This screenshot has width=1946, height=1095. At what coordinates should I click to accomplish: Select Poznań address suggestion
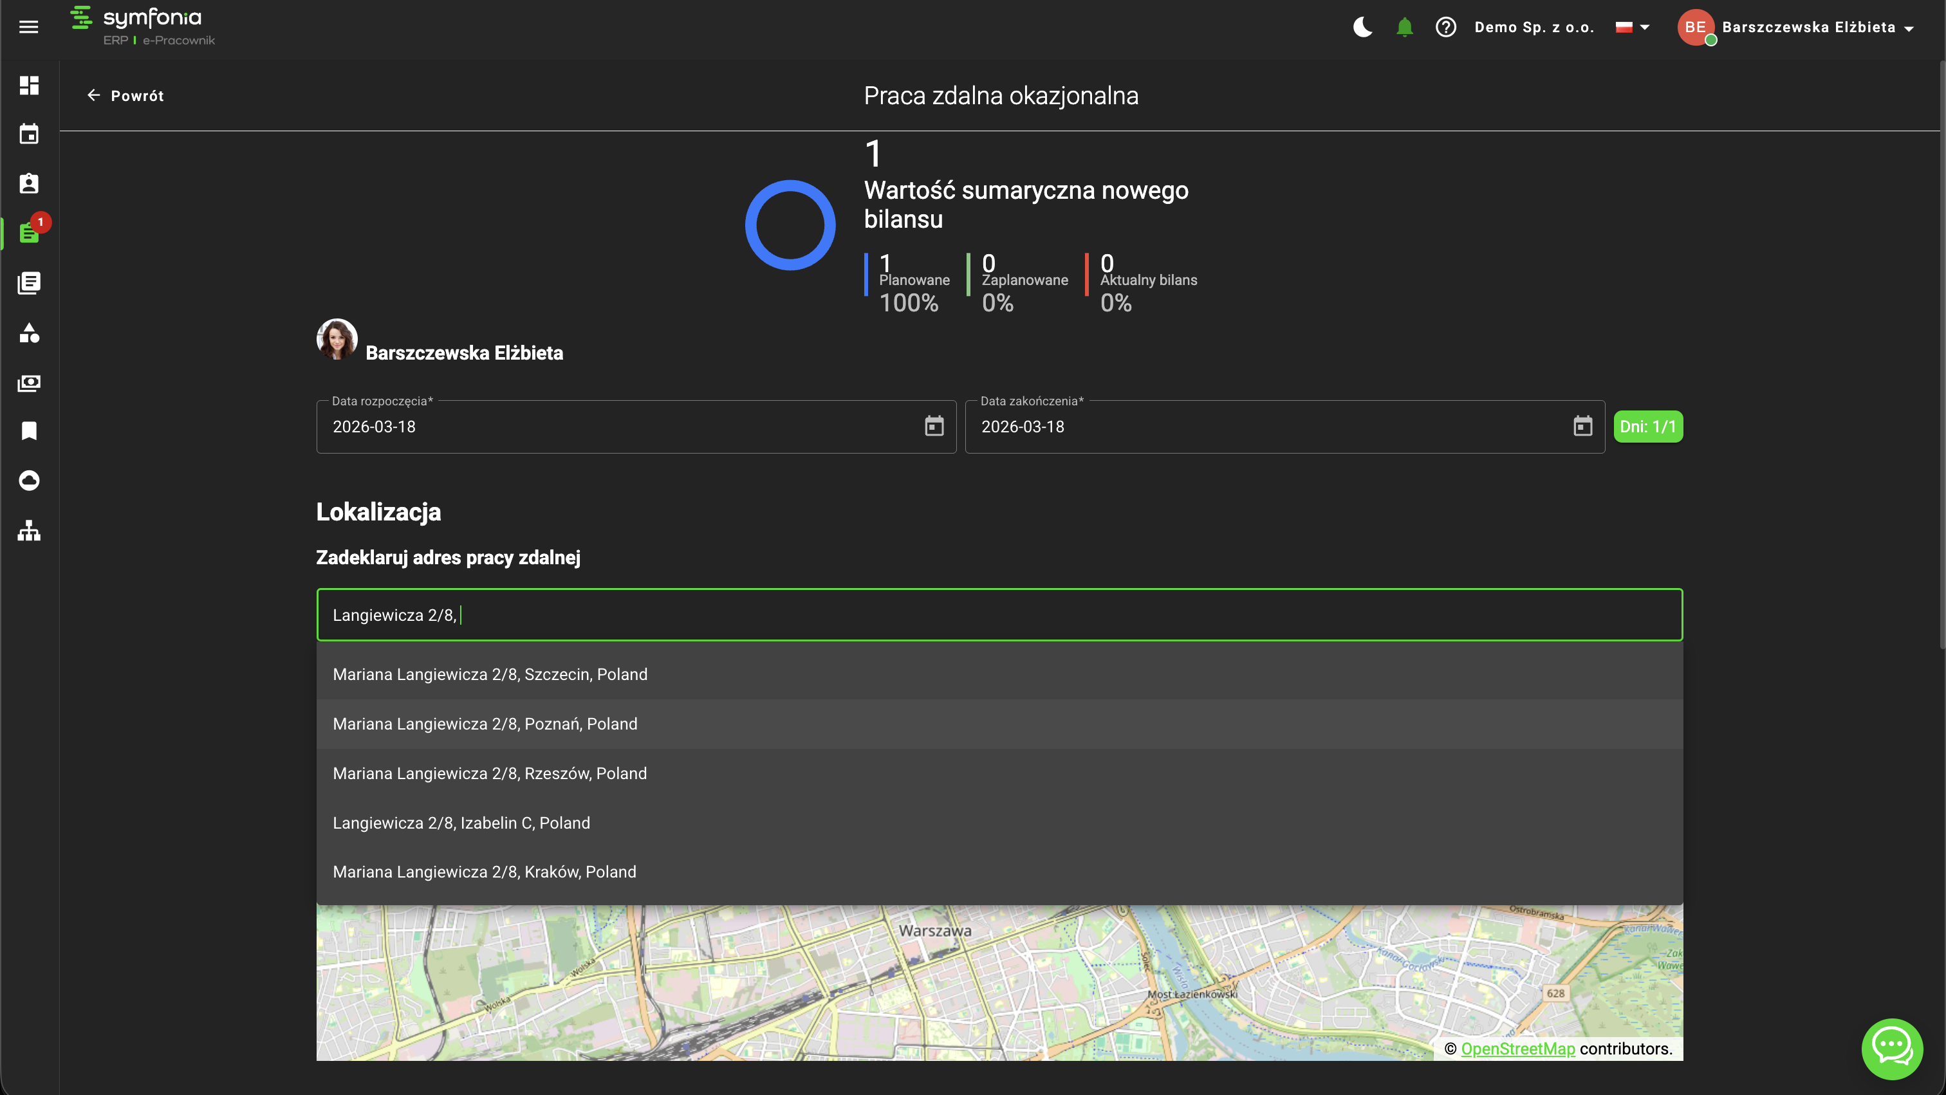click(x=485, y=723)
